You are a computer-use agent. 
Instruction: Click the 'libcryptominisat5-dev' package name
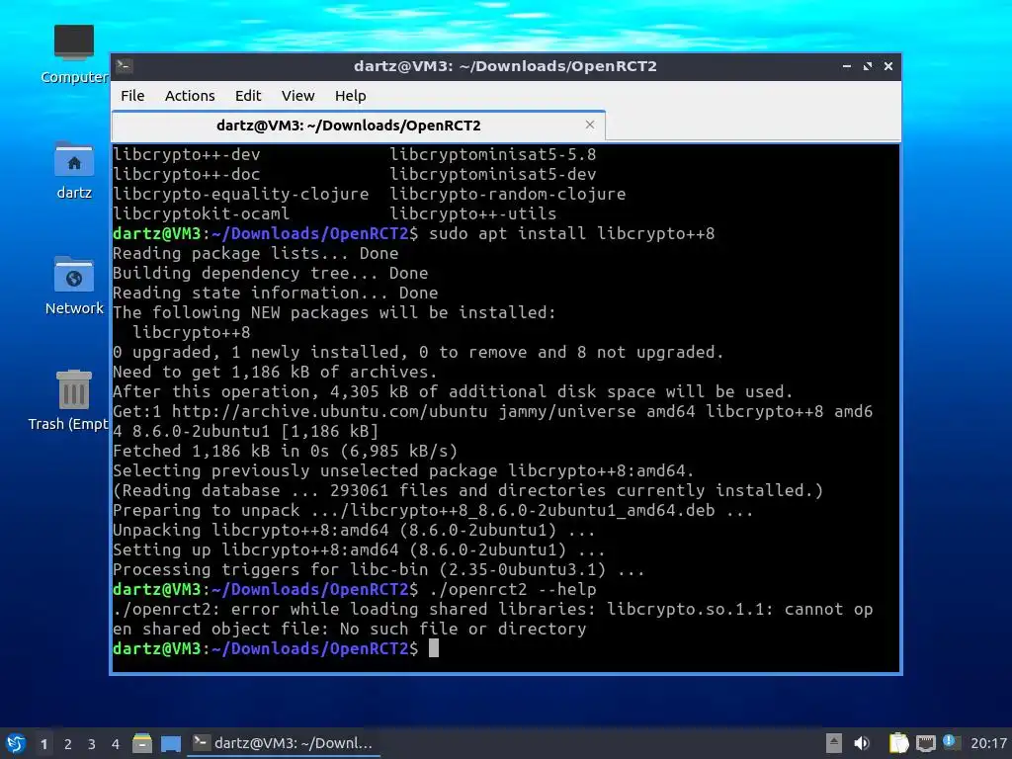(492, 174)
